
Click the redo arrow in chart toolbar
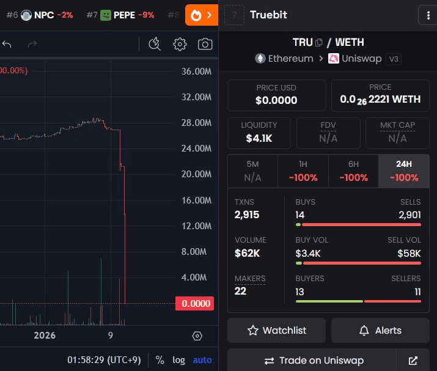[x=32, y=44]
